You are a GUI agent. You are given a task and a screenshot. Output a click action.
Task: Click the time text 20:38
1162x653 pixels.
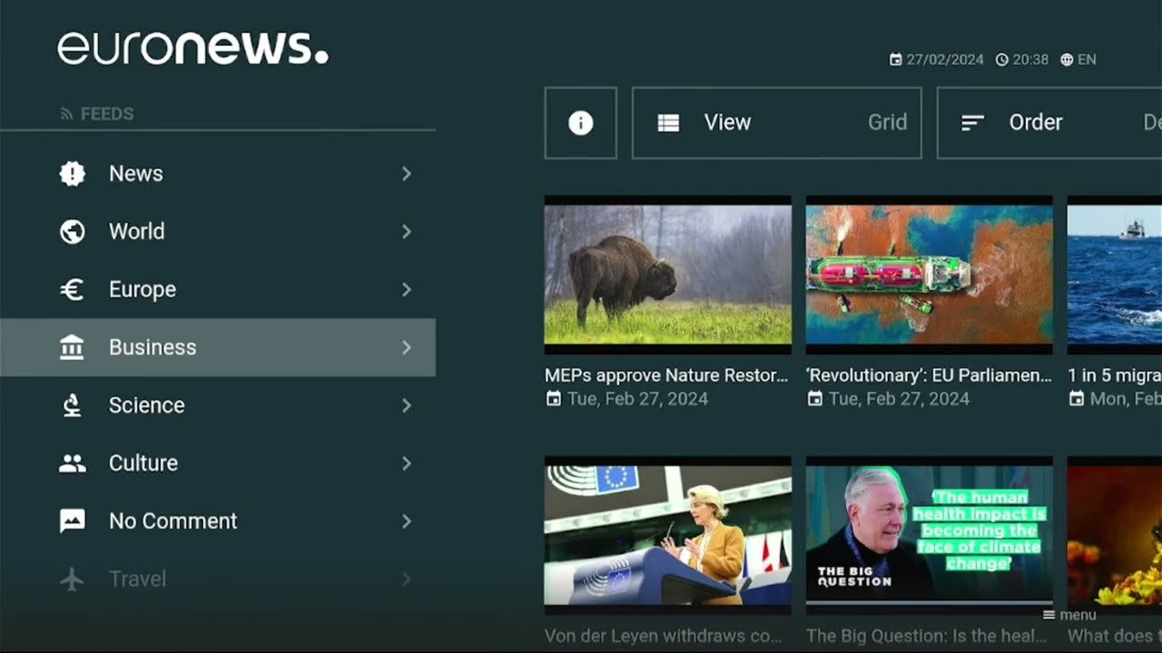[x=1030, y=60]
